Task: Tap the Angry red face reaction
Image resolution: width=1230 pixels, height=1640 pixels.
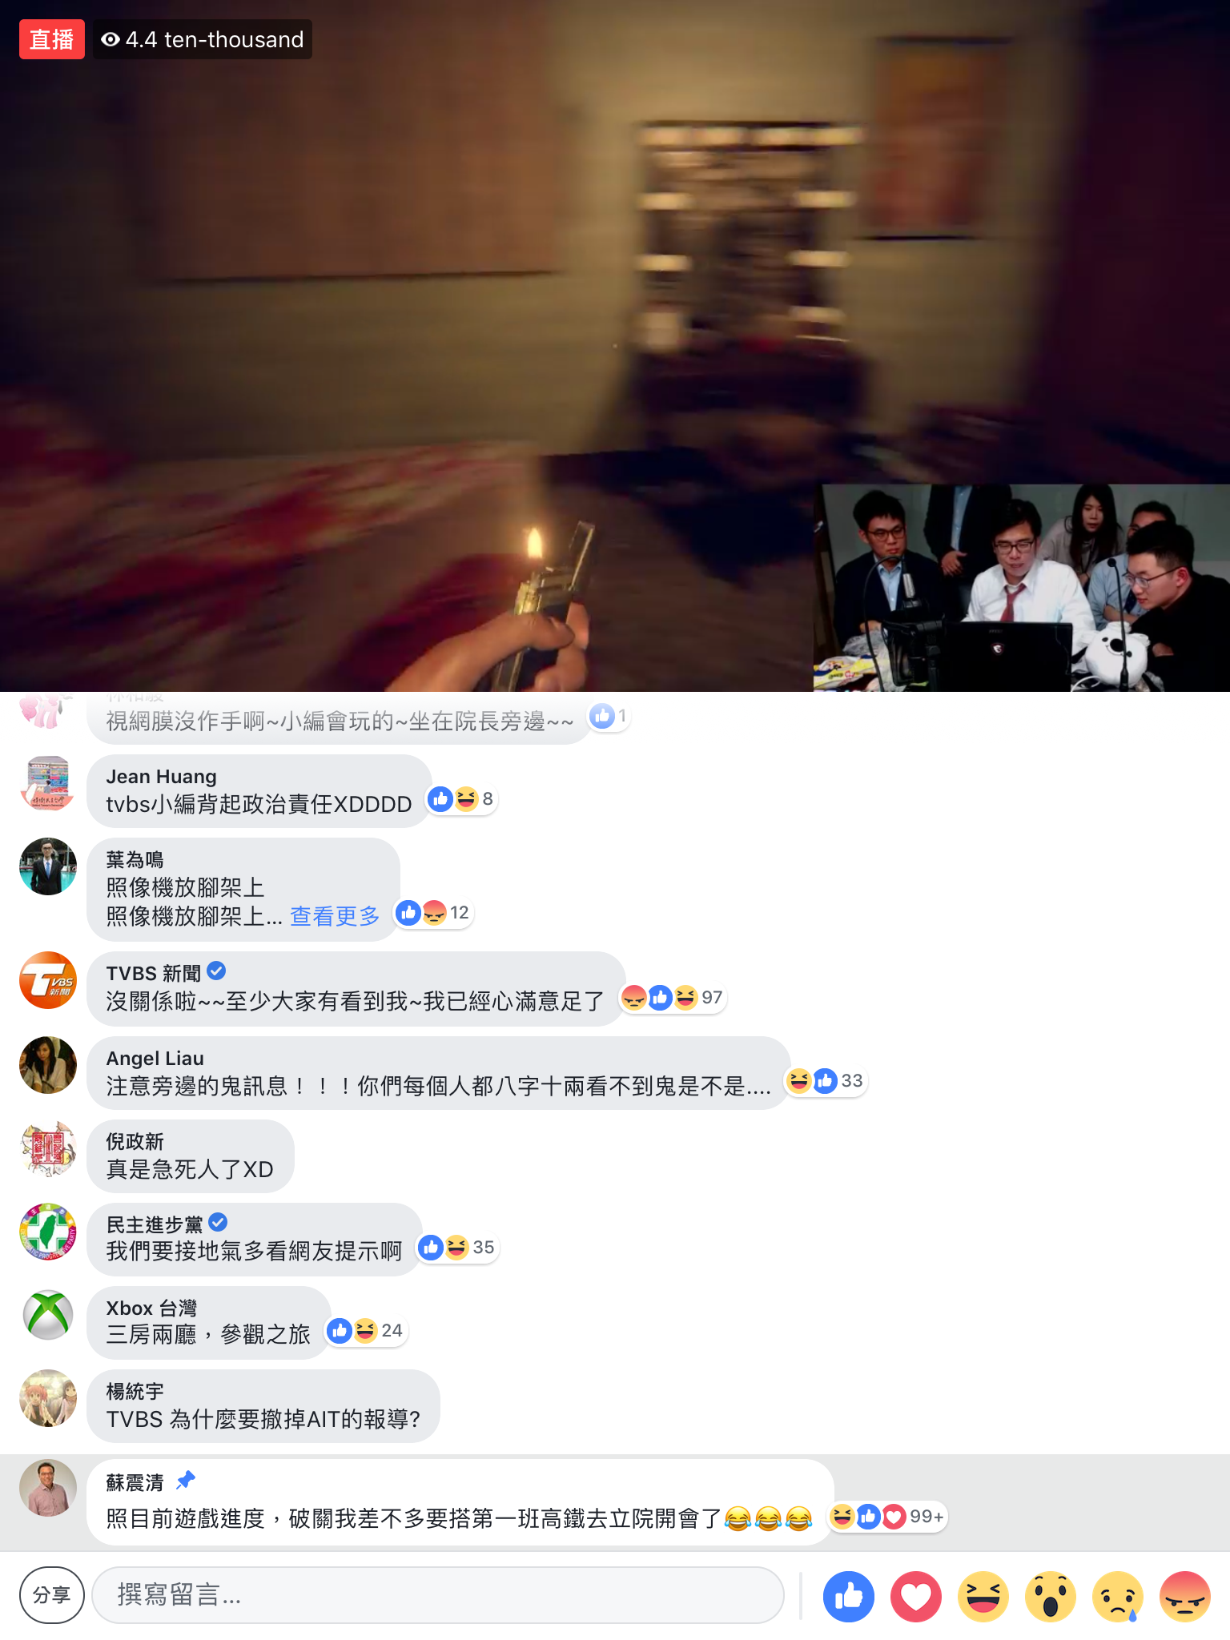Action: point(1185,1597)
